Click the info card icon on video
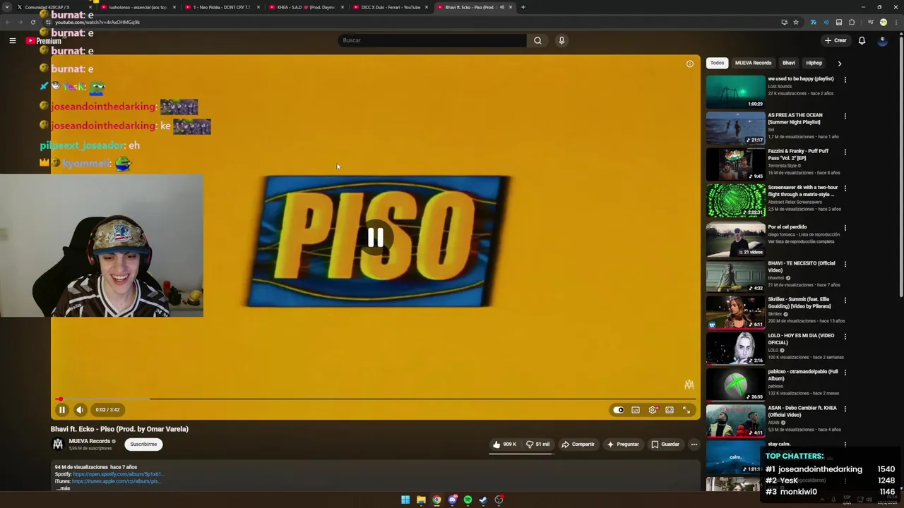This screenshot has height=508, width=904. click(x=690, y=64)
